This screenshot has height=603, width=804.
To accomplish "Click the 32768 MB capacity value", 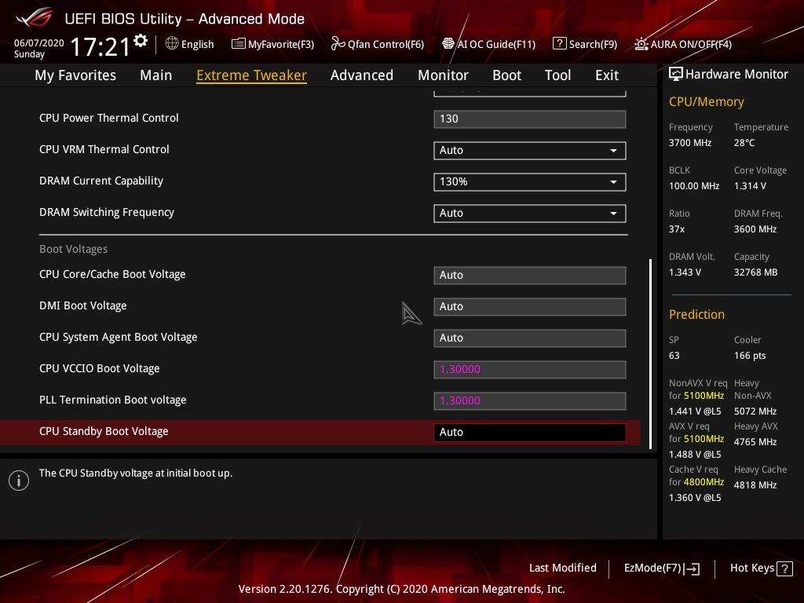I will (x=756, y=272).
